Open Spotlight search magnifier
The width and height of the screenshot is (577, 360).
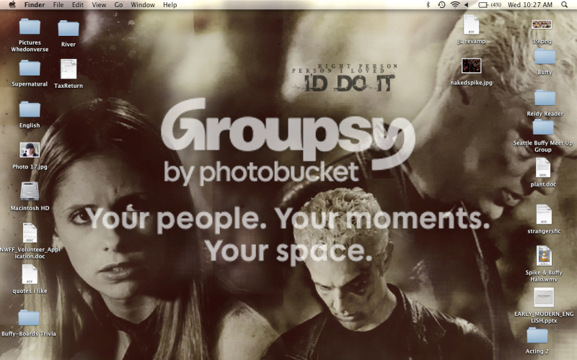565,5
